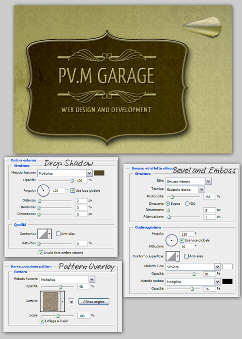This screenshot has width=242, height=339.
Task: Click the Bevel Dimensione slider handle
Action: pos(168,210)
